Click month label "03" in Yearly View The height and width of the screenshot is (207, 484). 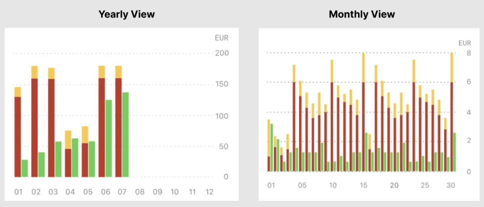(53, 192)
